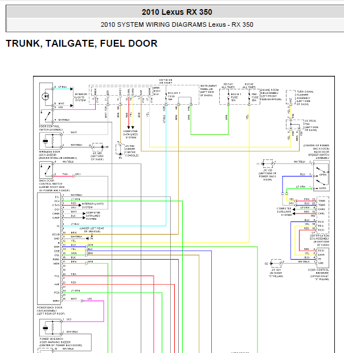Click the 'OPEN' switch position label
The height and width of the screenshot is (353, 344).
[323, 175]
